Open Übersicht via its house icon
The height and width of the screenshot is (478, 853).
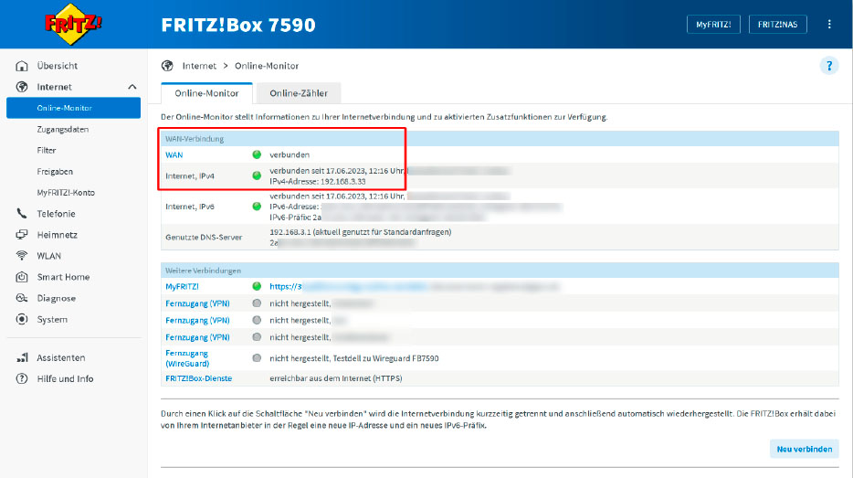click(x=22, y=66)
